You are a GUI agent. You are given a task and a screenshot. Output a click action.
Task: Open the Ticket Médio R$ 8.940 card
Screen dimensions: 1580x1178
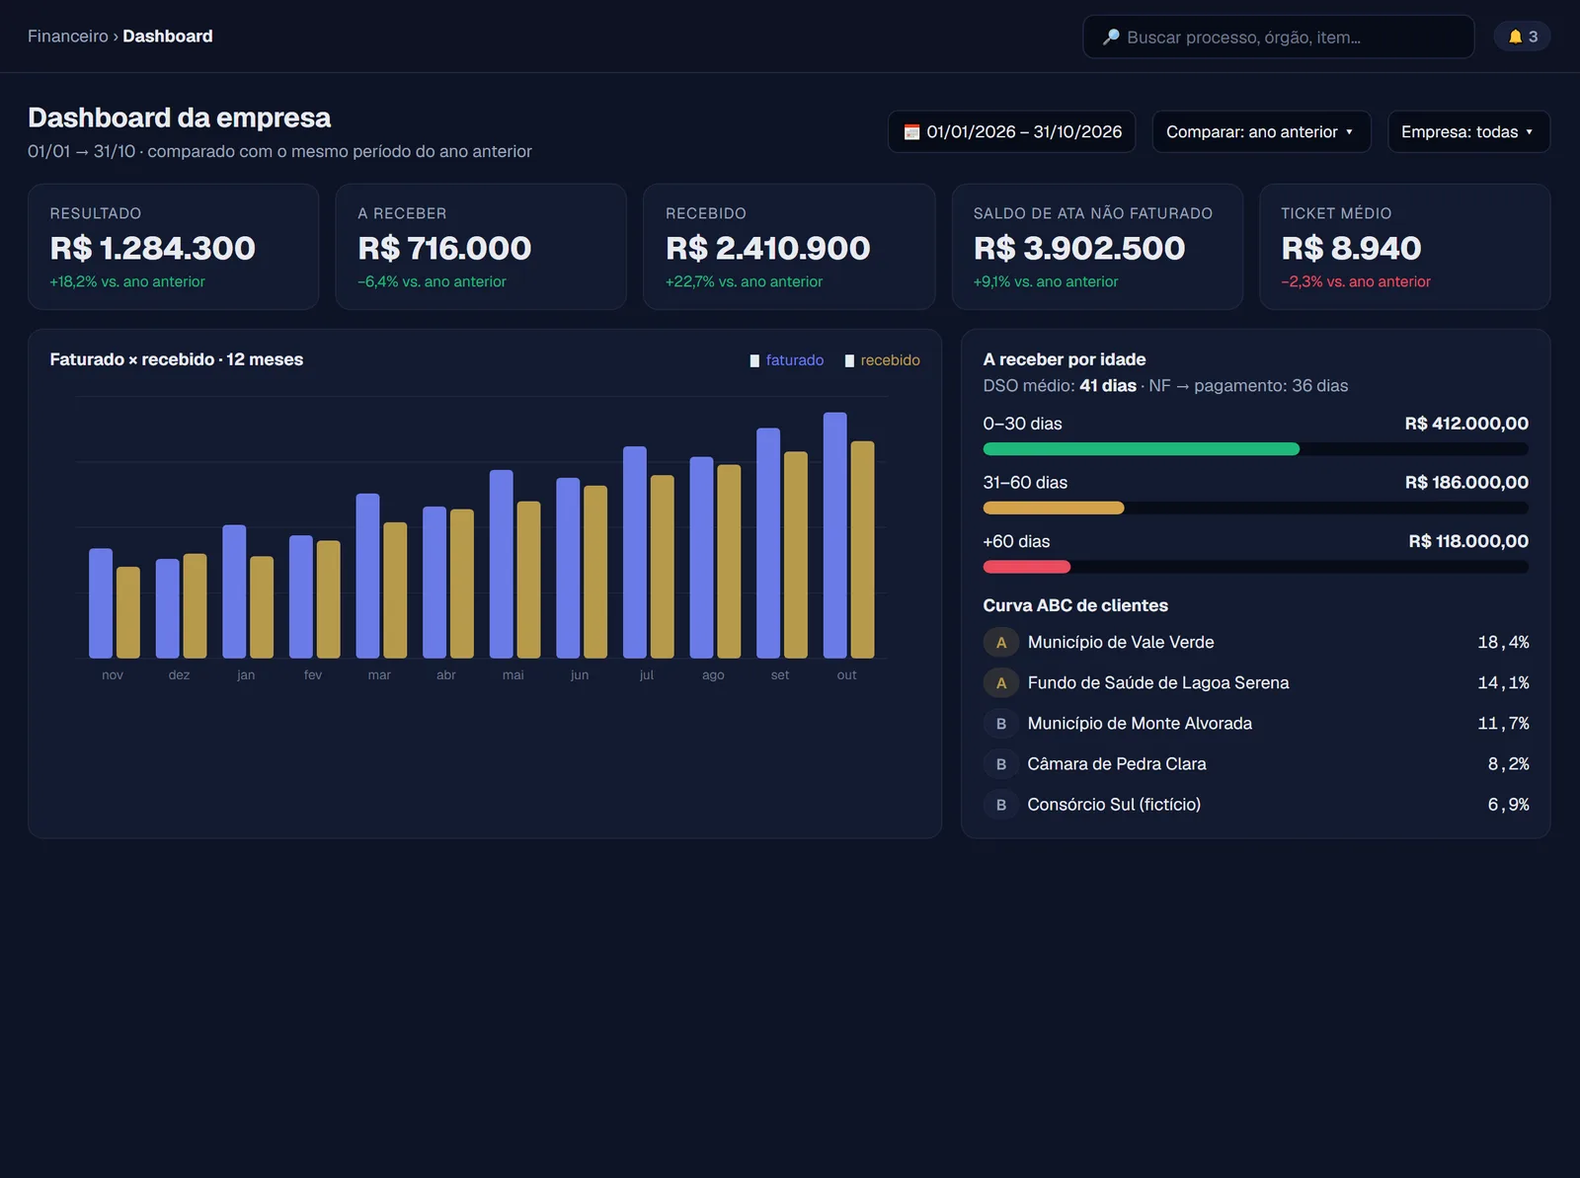[x=1404, y=247]
